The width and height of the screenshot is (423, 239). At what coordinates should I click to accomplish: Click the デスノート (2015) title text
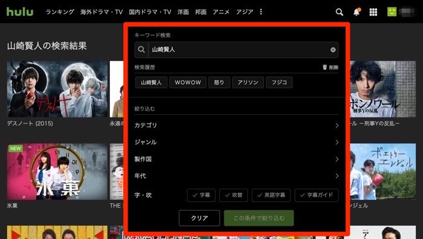30,123
